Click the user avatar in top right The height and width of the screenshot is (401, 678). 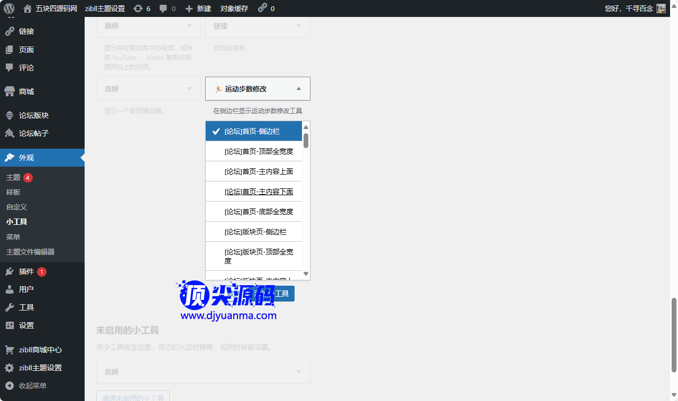[661, 8]
